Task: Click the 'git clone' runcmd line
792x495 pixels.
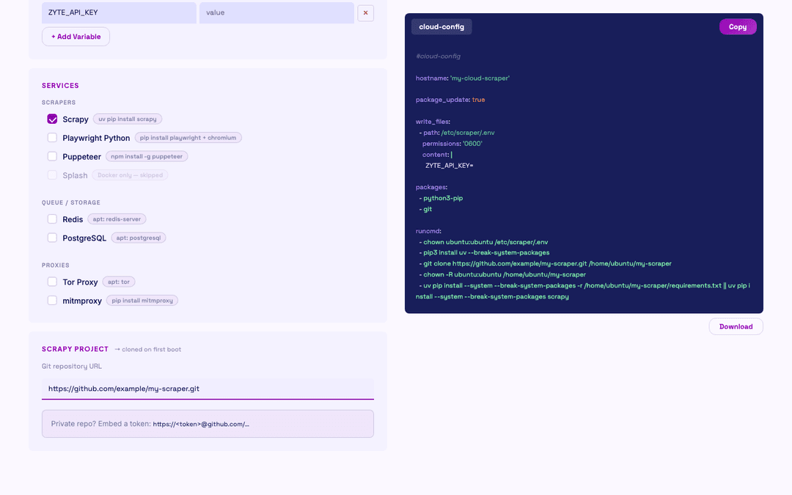Action: click(545, 264)
